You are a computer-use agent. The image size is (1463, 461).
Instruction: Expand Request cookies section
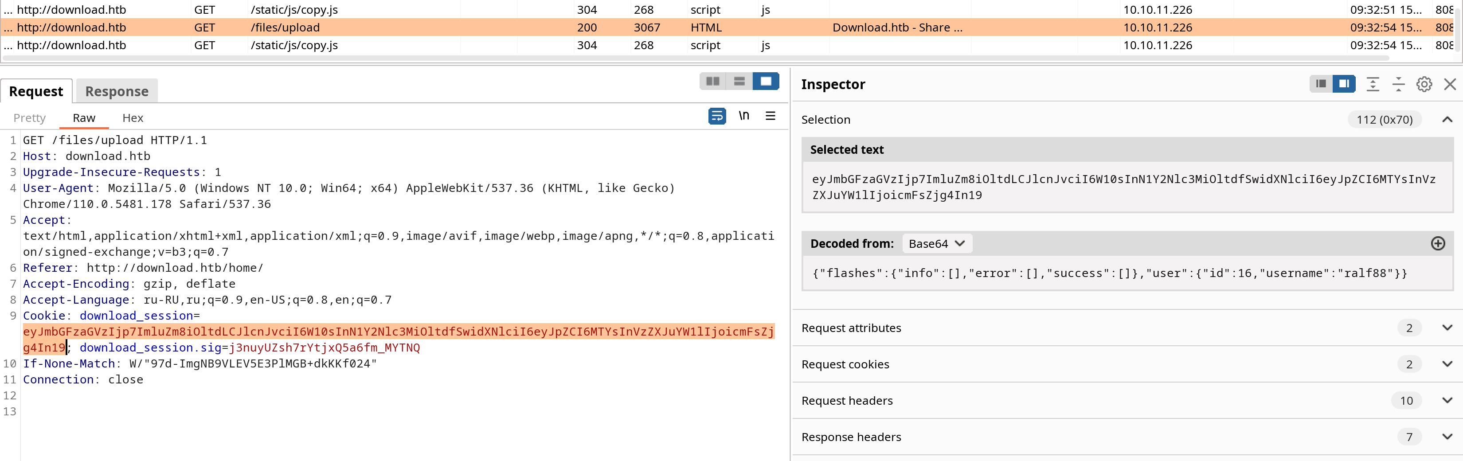point(1447,364)
